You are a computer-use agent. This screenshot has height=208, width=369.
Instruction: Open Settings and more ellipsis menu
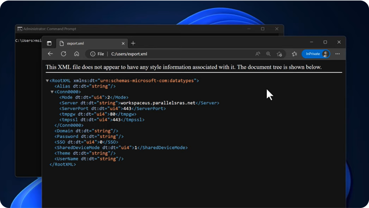(337, 54)
